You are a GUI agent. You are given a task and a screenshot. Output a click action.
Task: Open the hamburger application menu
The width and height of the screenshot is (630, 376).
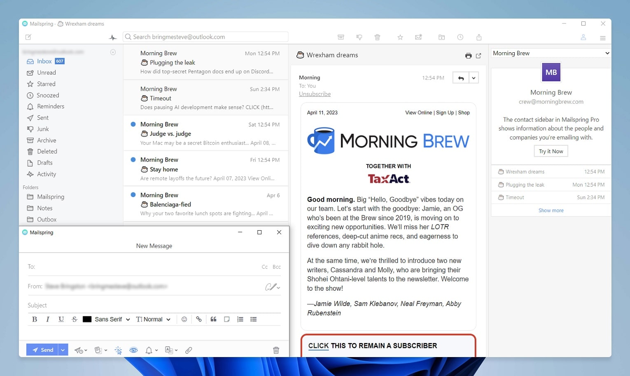tap(603, 38)
